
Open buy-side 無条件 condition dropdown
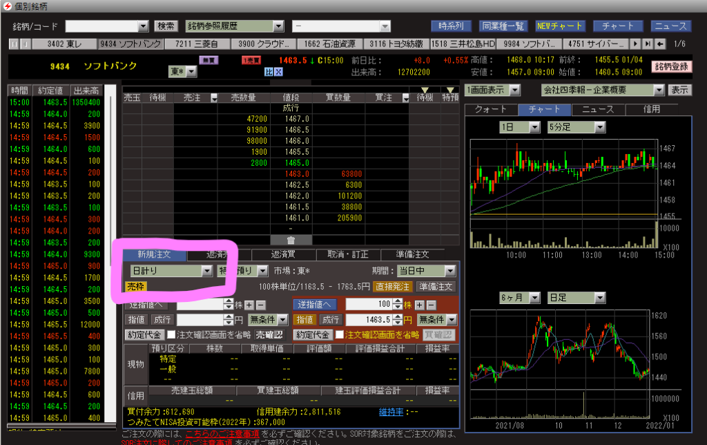click(452, 319)
